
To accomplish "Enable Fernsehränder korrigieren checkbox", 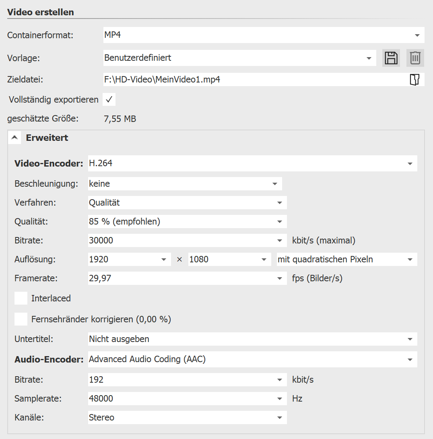I will (21, 319).
